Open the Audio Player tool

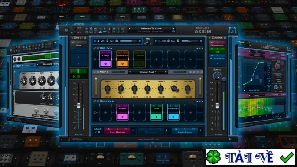[185, 131]
